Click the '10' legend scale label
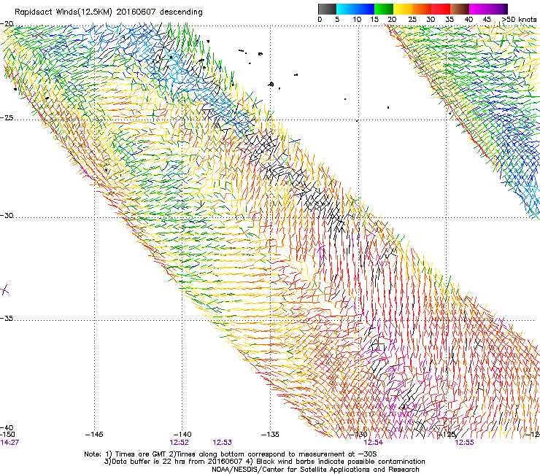 pyautogui.click(x=357, y=20)
